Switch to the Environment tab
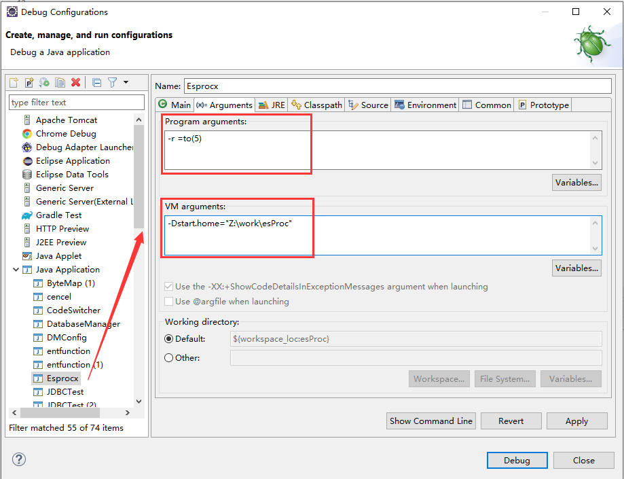 coord(425,105)
